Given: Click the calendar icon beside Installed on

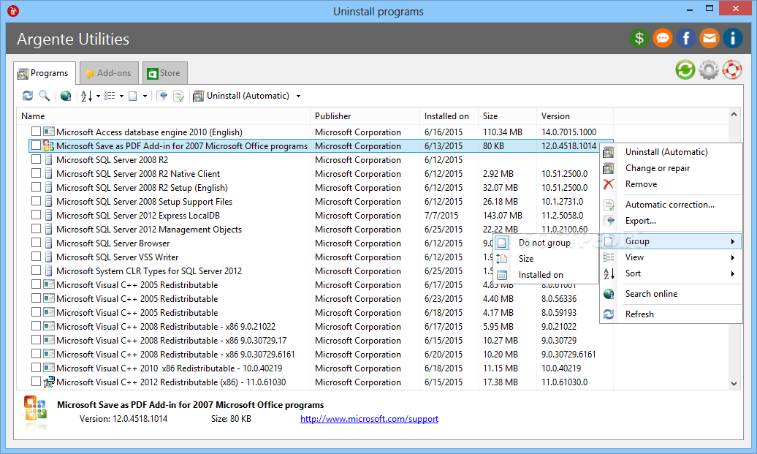Looking at the screenshot, I should tap(502, 275).
